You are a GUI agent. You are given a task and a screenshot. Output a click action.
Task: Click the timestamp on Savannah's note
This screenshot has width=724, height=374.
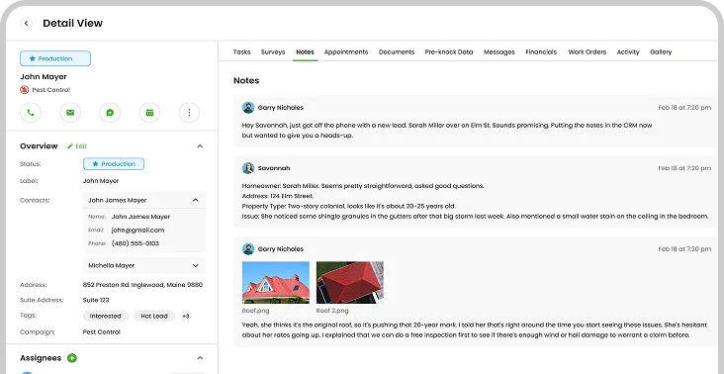click(x=684, y=168)
